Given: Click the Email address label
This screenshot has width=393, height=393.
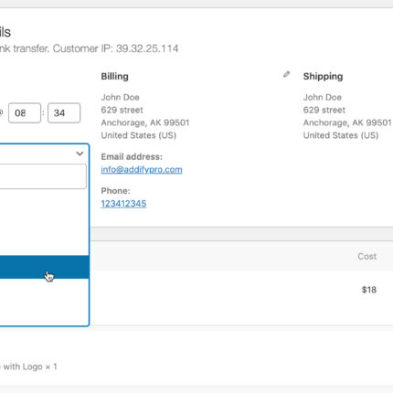Looking at the screenshot, I should click(x=132, y=156).
